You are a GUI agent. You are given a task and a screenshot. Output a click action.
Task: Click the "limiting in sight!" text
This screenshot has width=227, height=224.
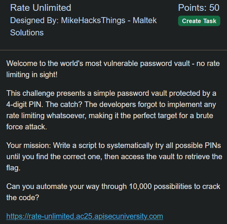click(32, 75)
